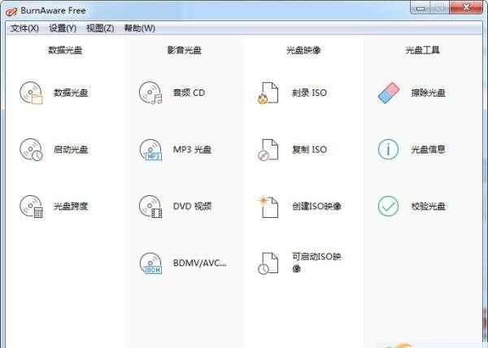Expand the 视图(Z) view menu
Viewport: 488px width, 348px height.
(100, 28)
